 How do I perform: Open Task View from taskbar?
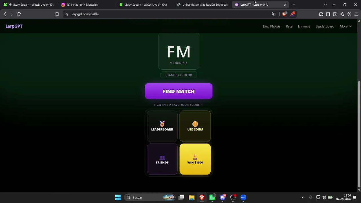click(181, 197)
